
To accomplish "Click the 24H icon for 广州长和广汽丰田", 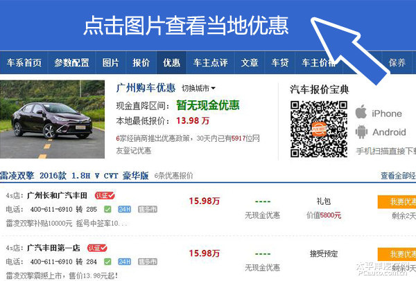I will (x=124, y=210).
